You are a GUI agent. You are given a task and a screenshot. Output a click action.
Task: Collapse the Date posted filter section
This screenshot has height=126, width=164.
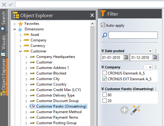(x=102, y=51)
